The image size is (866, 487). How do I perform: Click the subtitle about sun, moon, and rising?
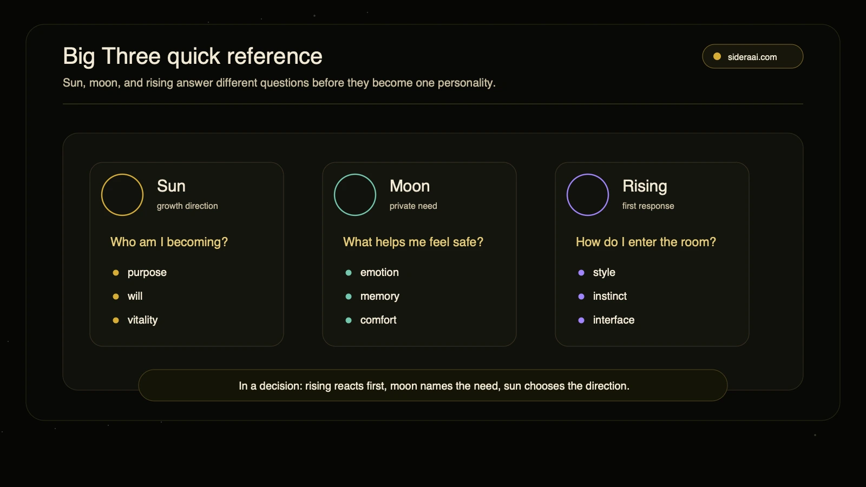pyautogui.click(x=279, y=83)
